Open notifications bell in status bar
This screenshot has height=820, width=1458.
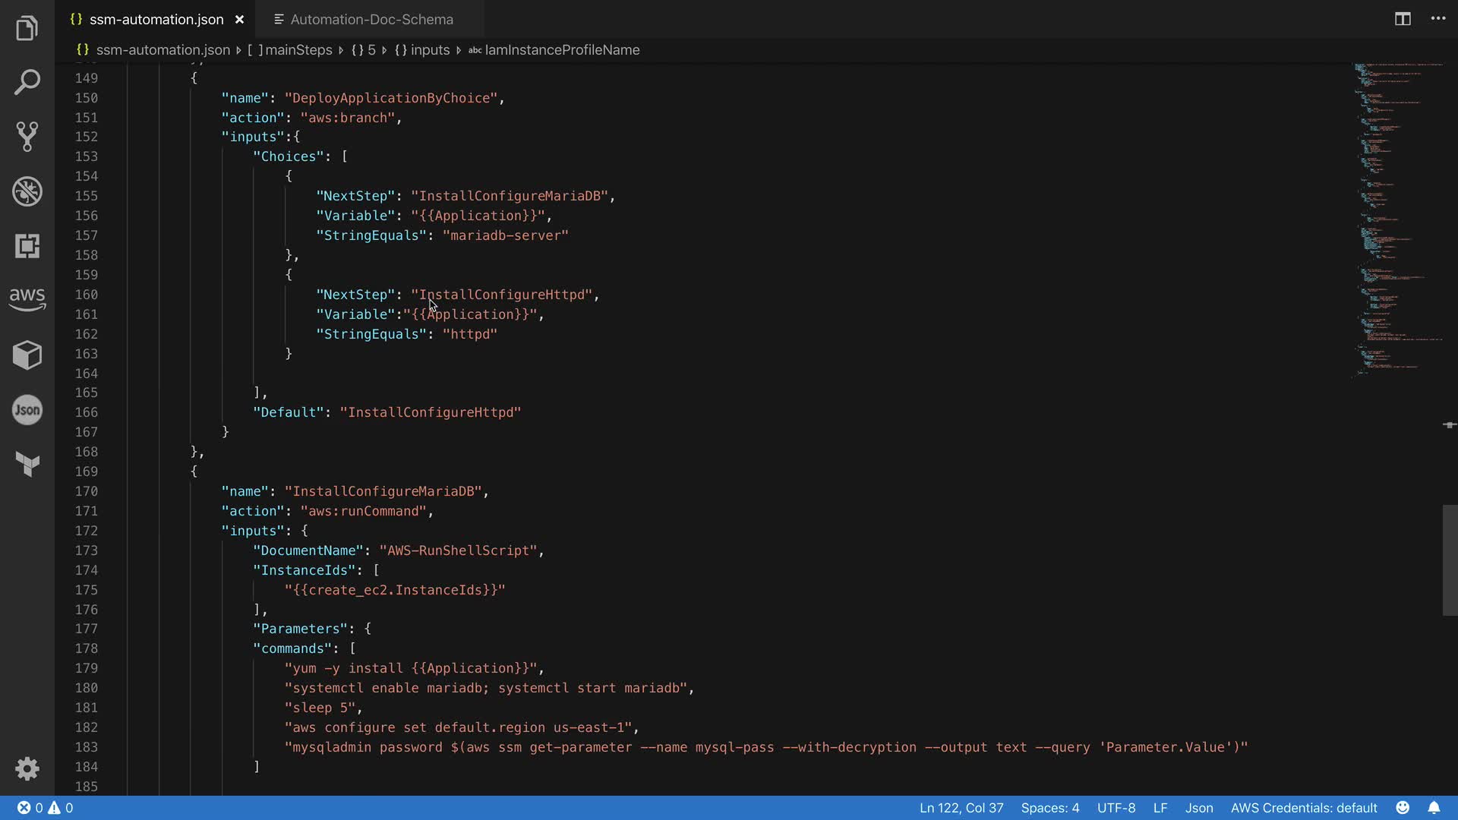point(1434,808)
